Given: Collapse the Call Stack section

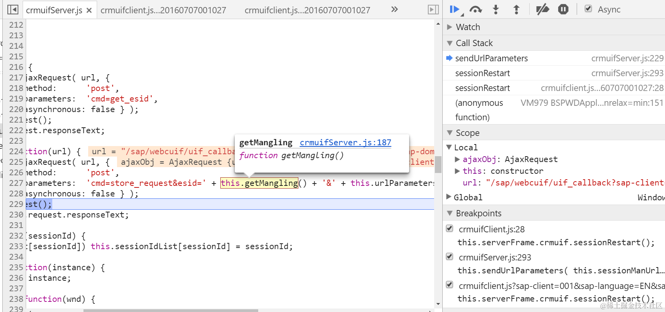Looking at the screenshot, I should (449, 43).
